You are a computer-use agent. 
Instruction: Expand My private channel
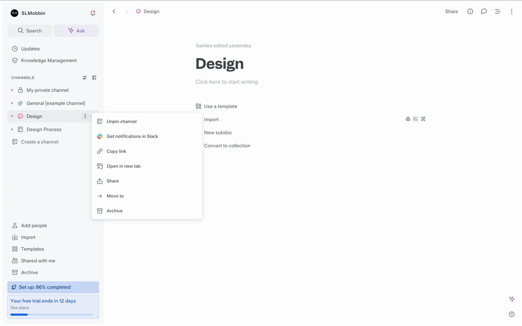(12, 90)
